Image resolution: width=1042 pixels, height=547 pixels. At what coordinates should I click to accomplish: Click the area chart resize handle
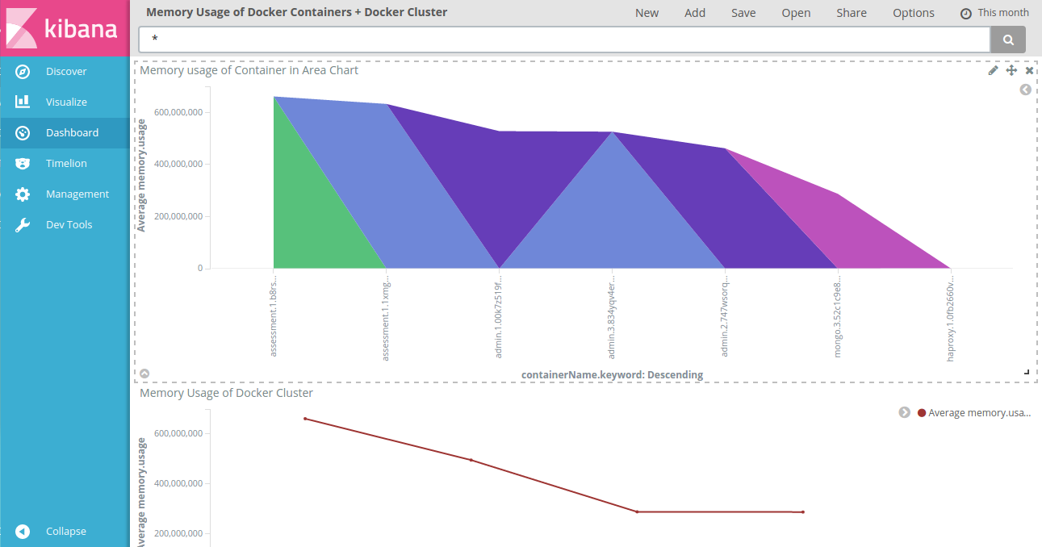[1027, 372]
